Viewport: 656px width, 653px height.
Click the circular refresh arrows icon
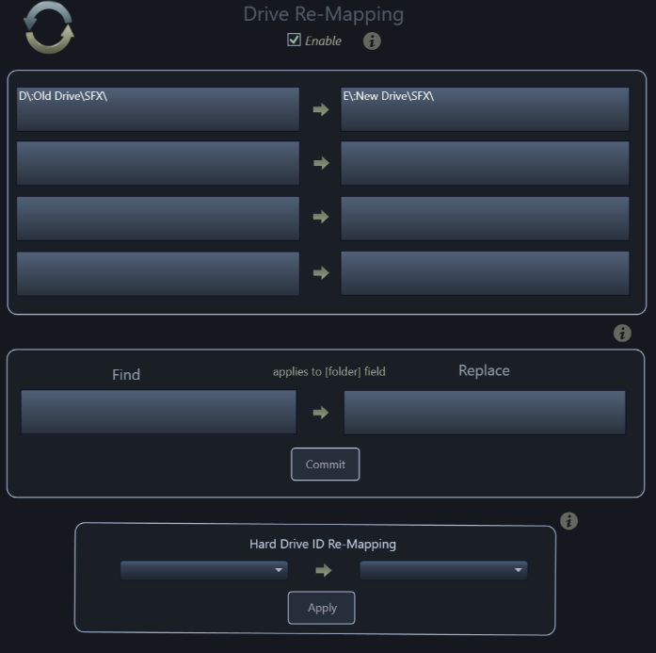pyautogui.click(x=49, y=27)
